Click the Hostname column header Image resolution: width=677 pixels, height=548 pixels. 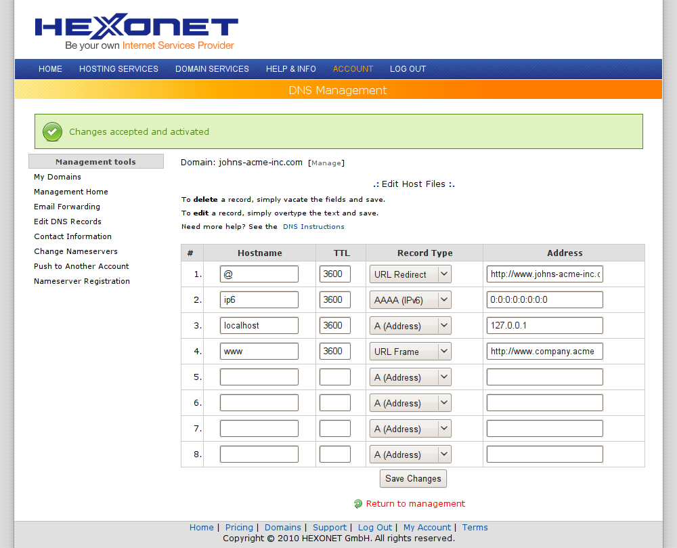tap(260, 253)
